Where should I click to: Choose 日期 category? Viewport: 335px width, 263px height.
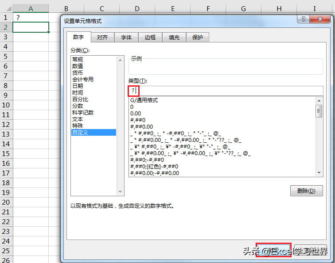94,86
